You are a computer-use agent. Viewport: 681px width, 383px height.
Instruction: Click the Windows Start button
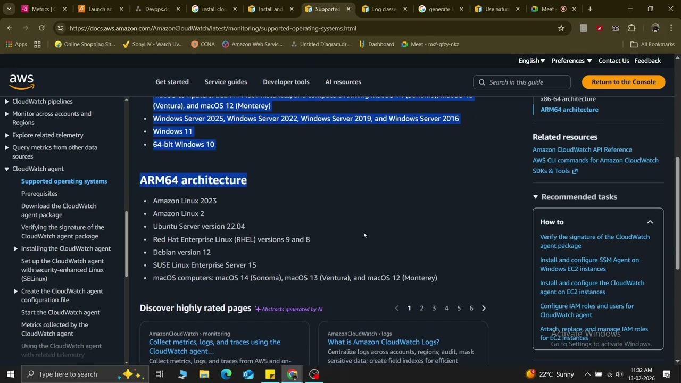coord(10,374)
